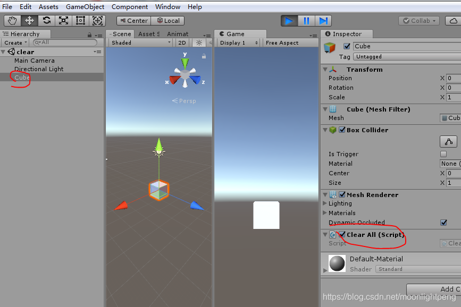This screenshot has width=461, height=307.
Task: Select the Hand tool
Action: 12,21
